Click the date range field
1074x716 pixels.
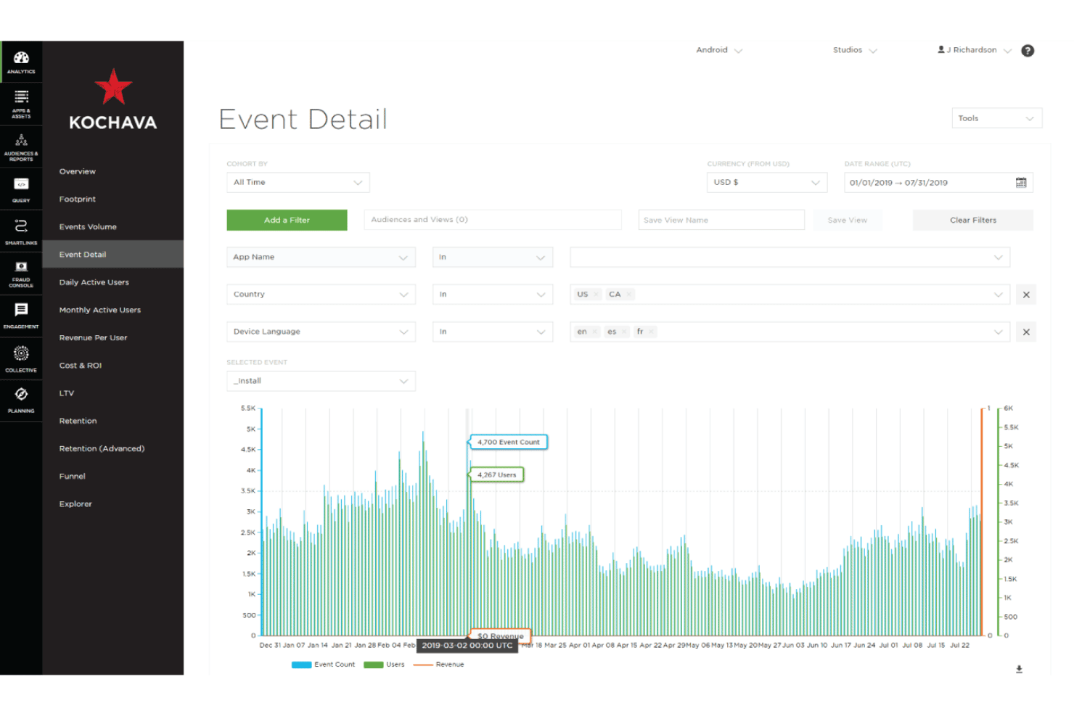938,183
